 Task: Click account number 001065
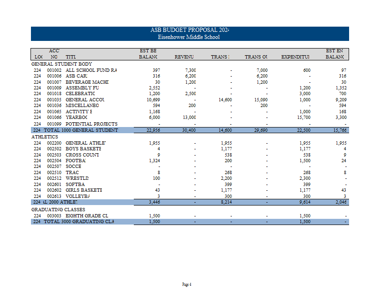click(54, 112)
